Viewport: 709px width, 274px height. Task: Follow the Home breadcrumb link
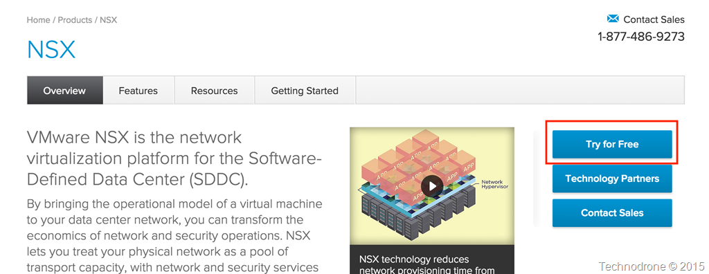[39, 20]
